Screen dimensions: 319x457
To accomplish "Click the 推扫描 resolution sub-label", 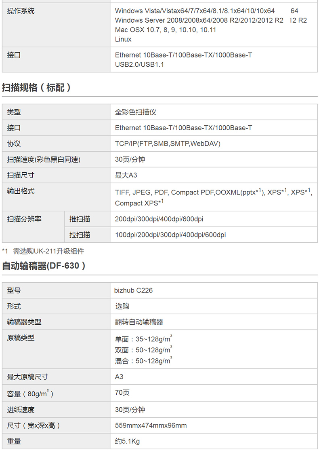I will coord(80,219).
